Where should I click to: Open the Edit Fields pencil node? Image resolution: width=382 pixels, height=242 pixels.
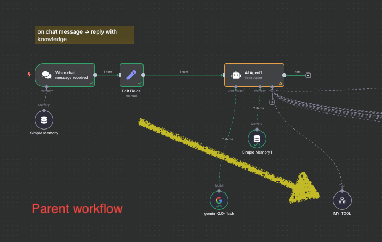tap(131, 75)
